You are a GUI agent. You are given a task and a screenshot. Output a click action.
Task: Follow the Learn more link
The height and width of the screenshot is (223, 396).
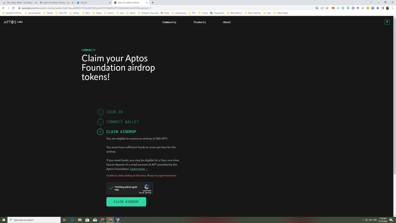139,169
